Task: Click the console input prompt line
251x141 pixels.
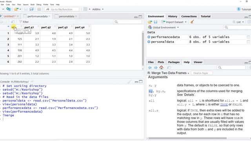Action: [x=72, y=119]
